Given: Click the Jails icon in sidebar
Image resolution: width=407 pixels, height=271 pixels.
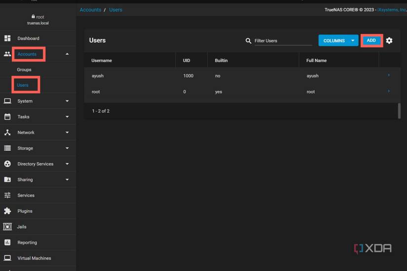Looking at the screenshot, I should [7, 227].
